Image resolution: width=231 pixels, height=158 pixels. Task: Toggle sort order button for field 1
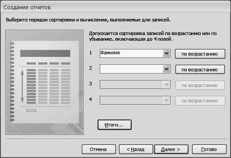tap(200, 54)
